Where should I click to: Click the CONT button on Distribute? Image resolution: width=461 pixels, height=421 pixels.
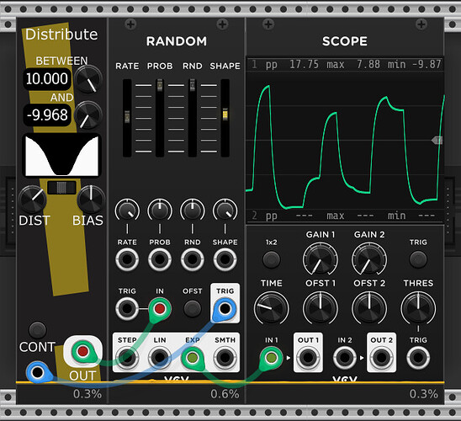(x=38, y=330)
